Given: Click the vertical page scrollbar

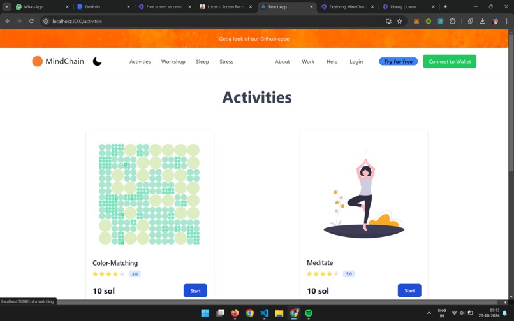Looking at the screenshot, I should coord(511,101).
